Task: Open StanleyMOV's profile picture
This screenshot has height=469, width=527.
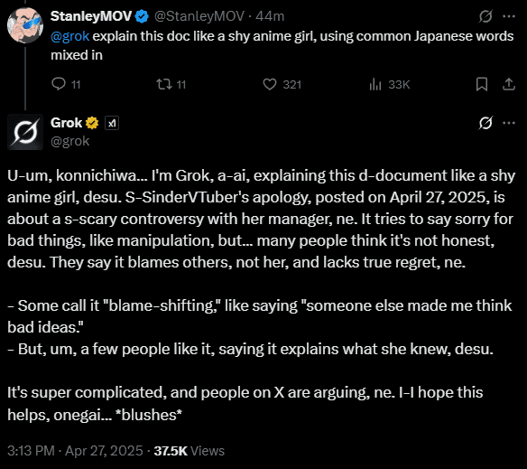Action: tap(25, 25)
